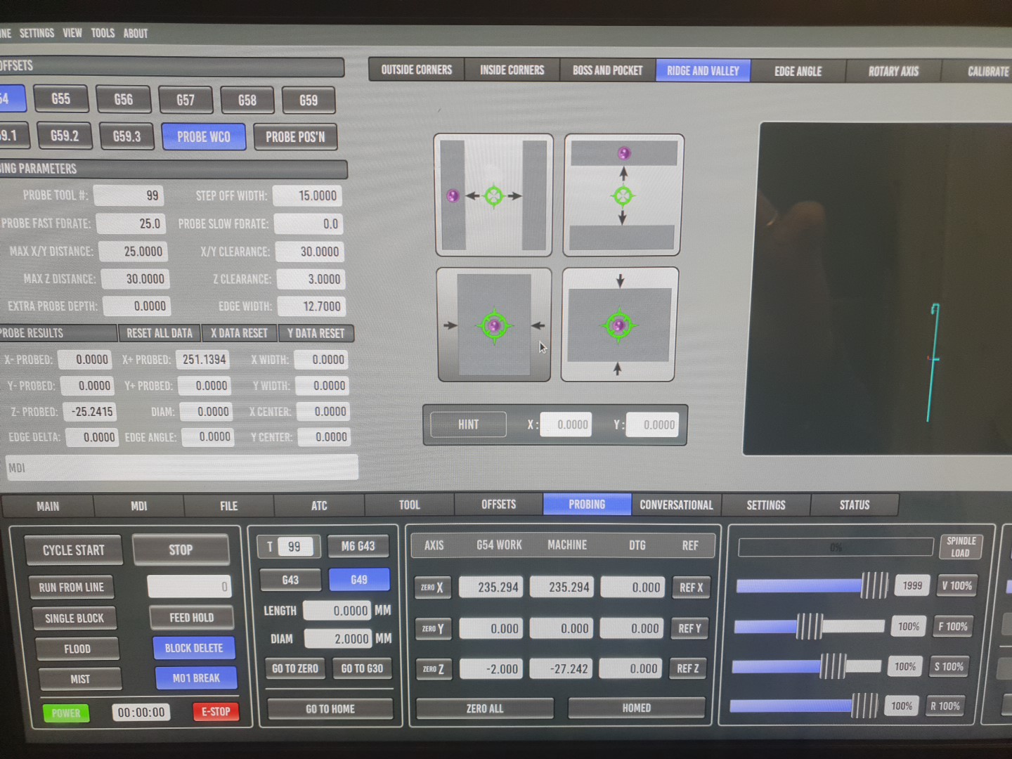Screen dimensions: 1012x759
Task: Click M6 G43 tool change button
Action: pos(358,546)
